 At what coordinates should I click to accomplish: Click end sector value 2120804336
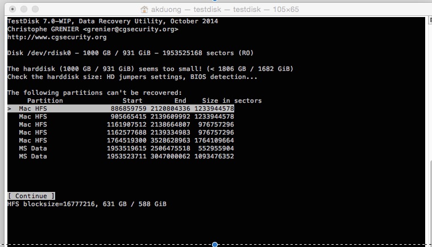[171, 108]
